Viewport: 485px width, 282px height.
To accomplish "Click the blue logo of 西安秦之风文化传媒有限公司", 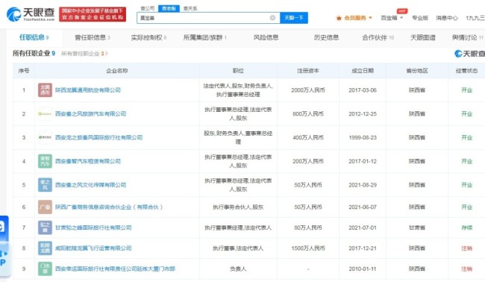I will (x=45, y=185).
